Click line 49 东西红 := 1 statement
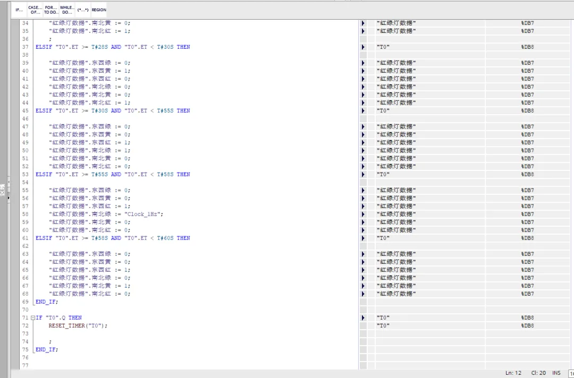 tap(89, 143)
